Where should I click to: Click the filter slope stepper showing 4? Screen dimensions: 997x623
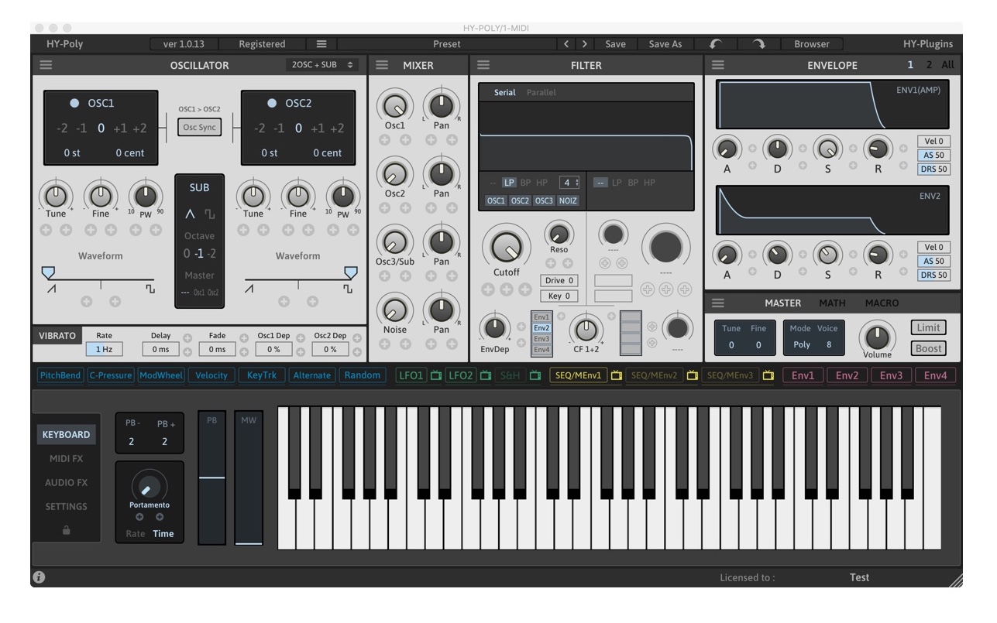point(569,183)
